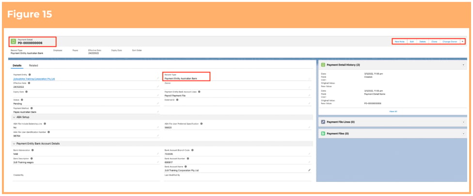
Task: Click the 2c9 Training wages description value
Action: click(24, 162)
